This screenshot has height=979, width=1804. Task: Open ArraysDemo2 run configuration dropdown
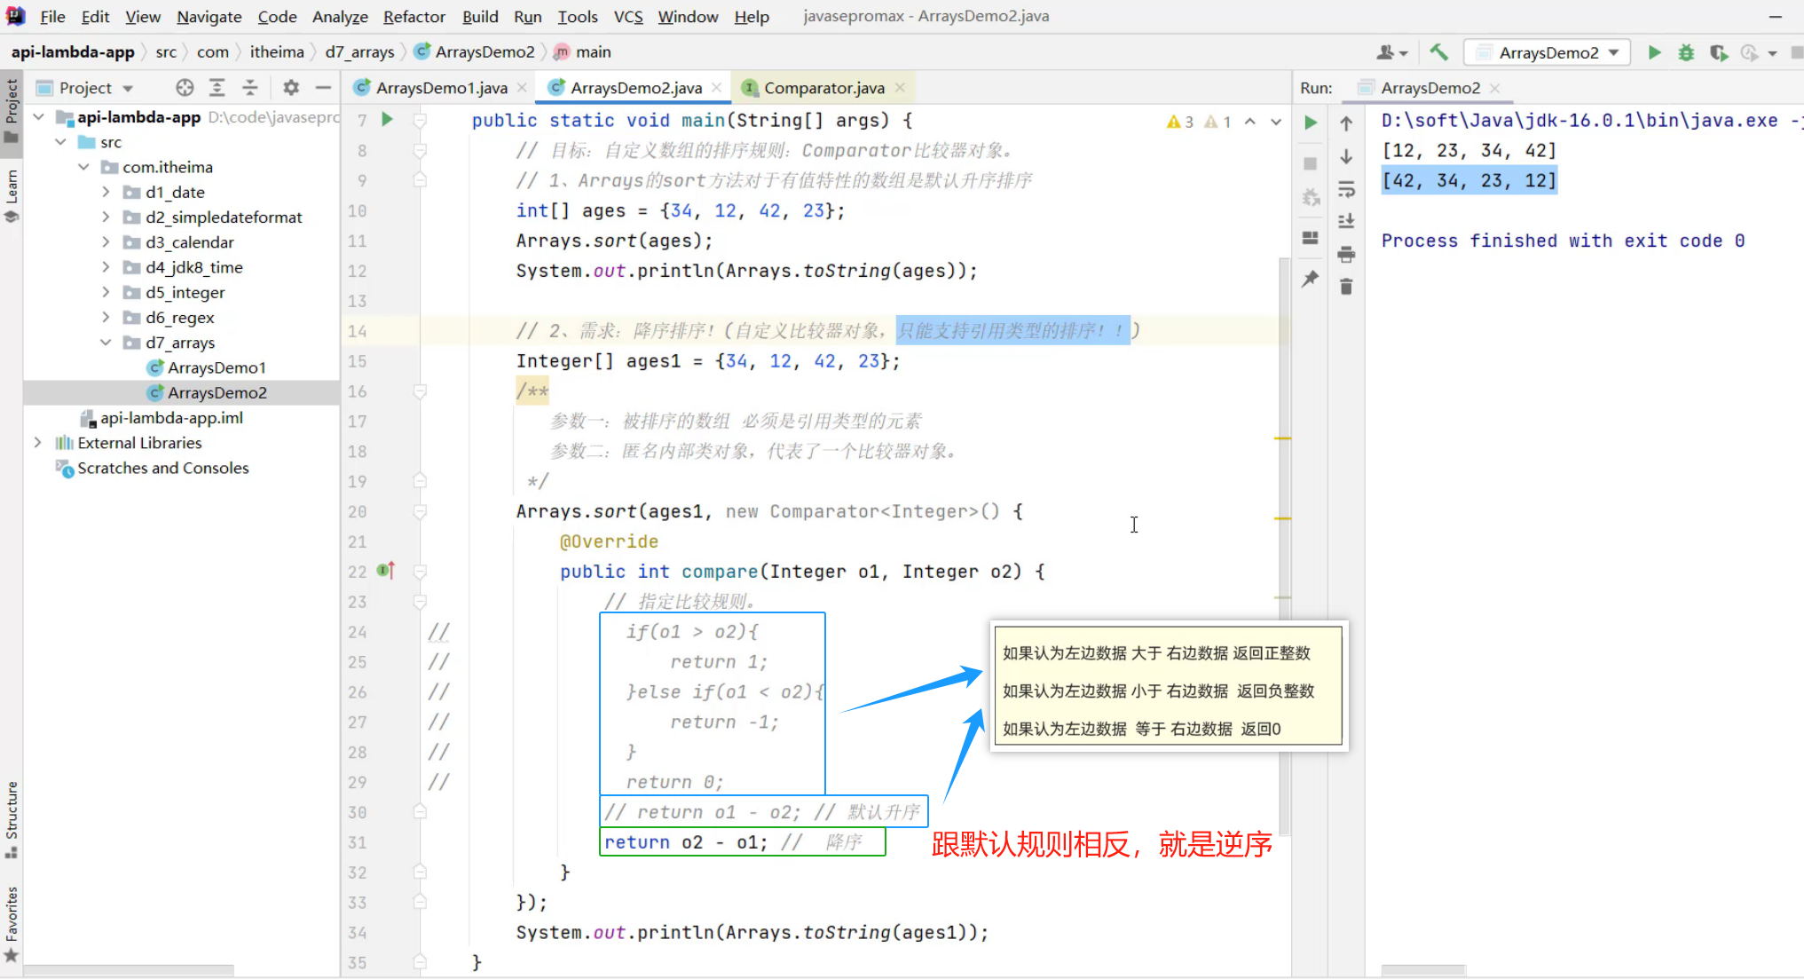(1547, 52)
